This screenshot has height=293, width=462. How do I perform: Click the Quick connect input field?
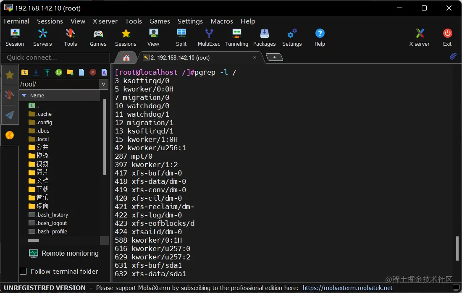[x=56, y=58]
